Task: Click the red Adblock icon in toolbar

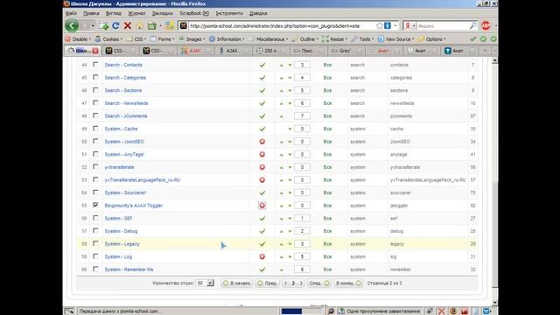Action: 486,25
